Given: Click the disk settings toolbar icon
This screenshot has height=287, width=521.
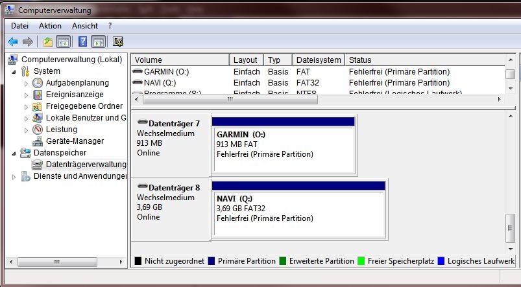Looking at the screenshot, I should [x=118, y=41].
